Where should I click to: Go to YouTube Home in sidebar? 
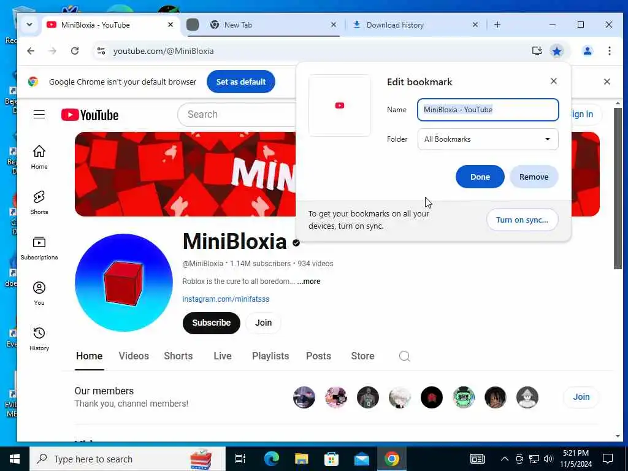pyautogui.click(x=39, y=157)
